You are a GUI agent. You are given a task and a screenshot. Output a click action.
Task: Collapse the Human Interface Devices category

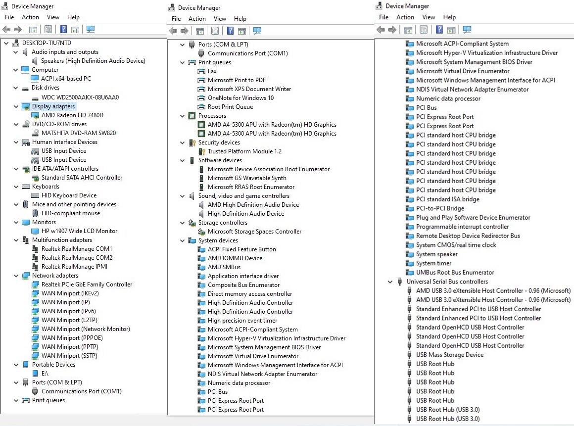(16, 142)
